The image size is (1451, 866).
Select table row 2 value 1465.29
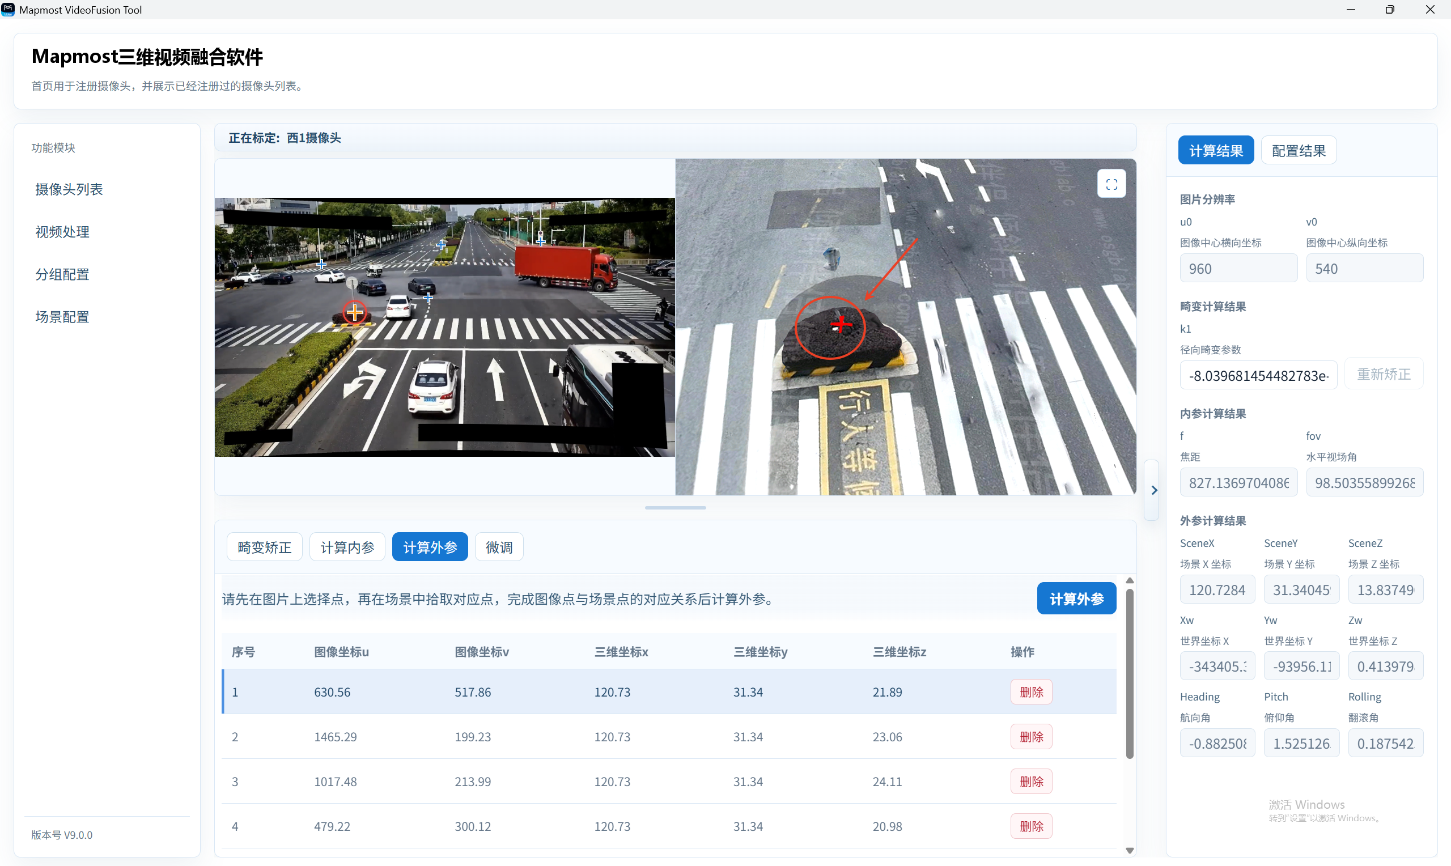(335, 737)
